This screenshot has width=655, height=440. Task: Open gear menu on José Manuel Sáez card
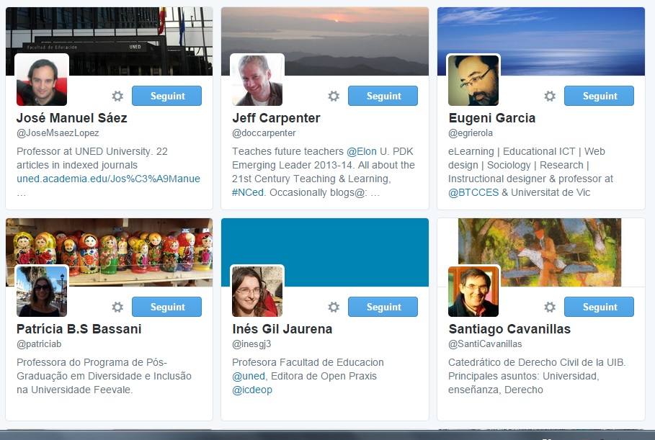click(117, 96)
